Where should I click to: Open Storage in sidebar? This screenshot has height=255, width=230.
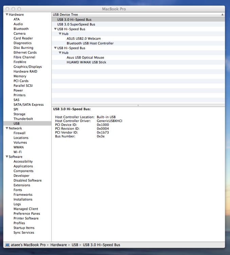coord(19,114)
